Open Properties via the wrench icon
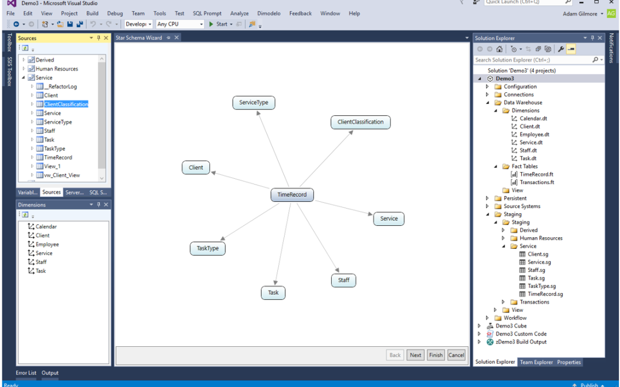This screenshot has width=620, height=387. click(x=561, y=49)
